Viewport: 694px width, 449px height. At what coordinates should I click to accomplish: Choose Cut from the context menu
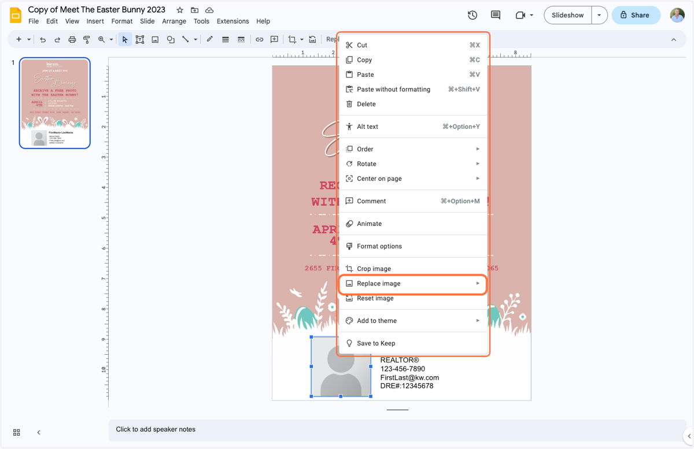click(x=412, y=45)
